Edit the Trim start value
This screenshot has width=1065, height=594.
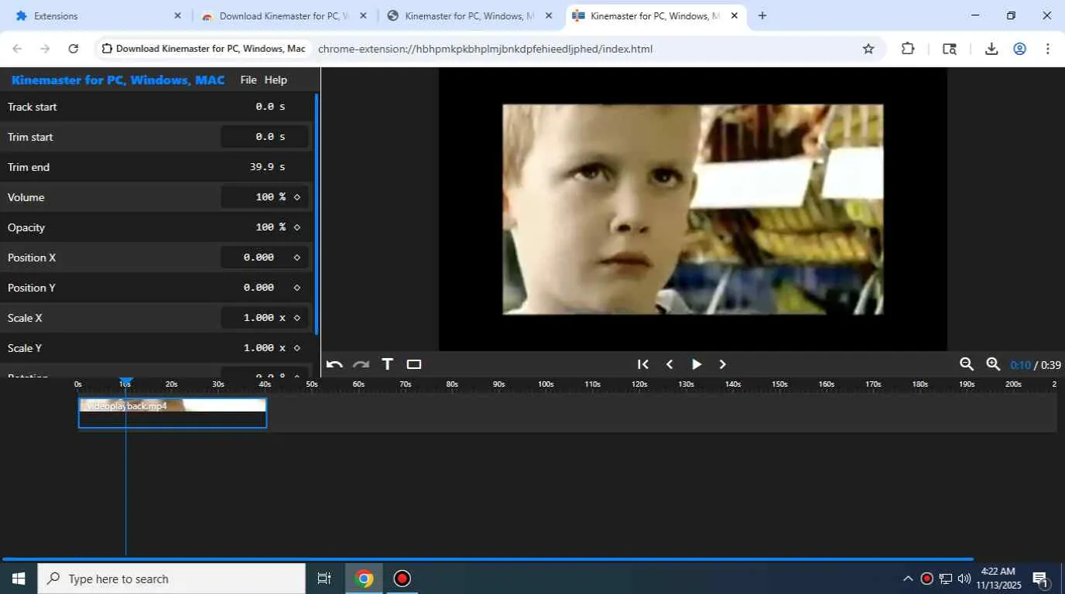(x=265, y=137)
